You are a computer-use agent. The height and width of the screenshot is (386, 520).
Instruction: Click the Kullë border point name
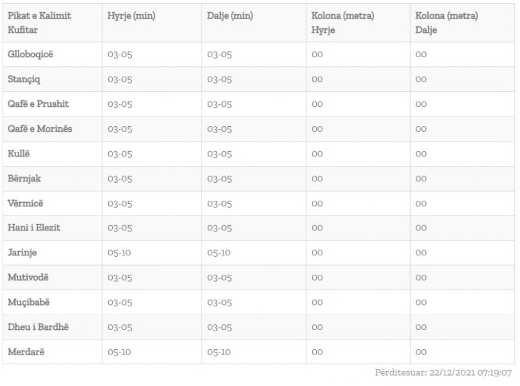tap(19, 154)
